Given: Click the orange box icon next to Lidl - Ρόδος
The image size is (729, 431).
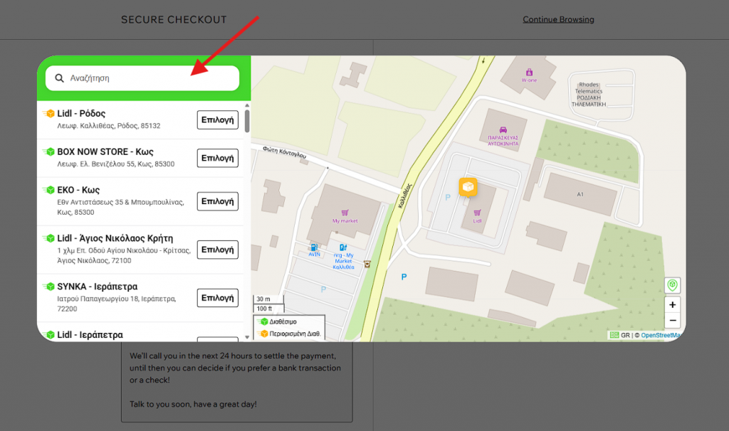Looking at the screenshot, I should [x=48, y=114].
